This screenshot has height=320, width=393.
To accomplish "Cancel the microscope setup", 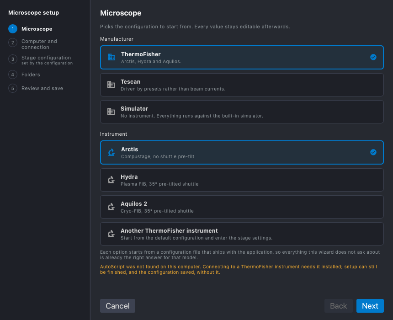I will [117, 306].
